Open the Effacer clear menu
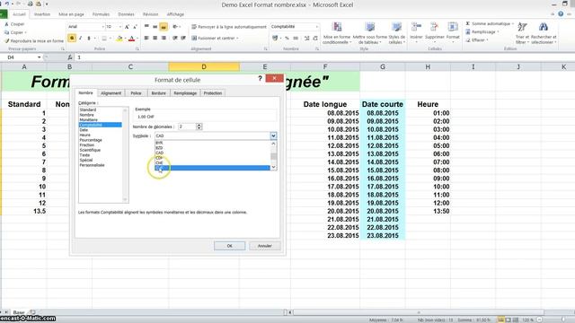 pos(477,39)
